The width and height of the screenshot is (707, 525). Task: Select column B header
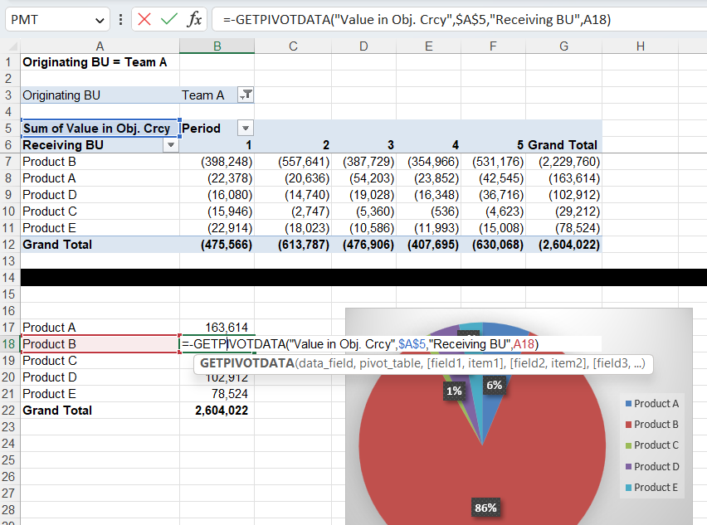click(x=217, y=46)
